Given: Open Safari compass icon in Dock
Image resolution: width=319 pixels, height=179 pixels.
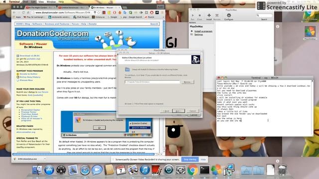Looking at the screenshot, I should pyautogui.click(x=85, y=170).
